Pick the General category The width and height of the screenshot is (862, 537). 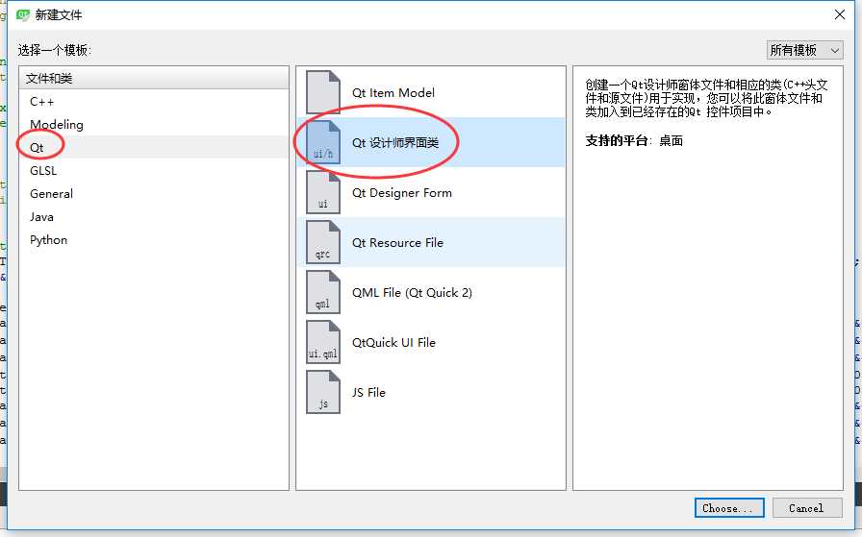pos(153,193)
